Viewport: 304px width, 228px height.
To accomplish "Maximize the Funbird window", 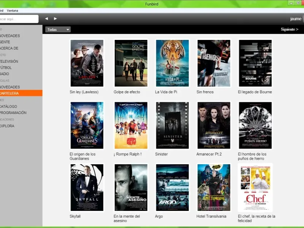I will pyautogui.click(x=298, y=3).
